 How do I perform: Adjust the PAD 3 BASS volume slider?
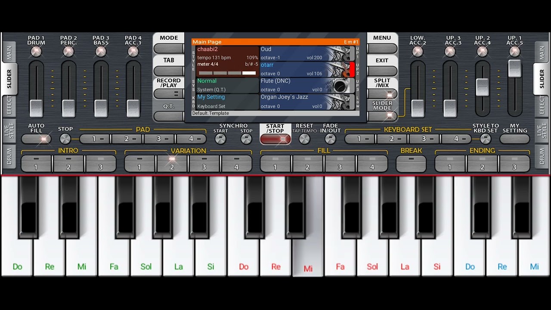click(101, 108)
